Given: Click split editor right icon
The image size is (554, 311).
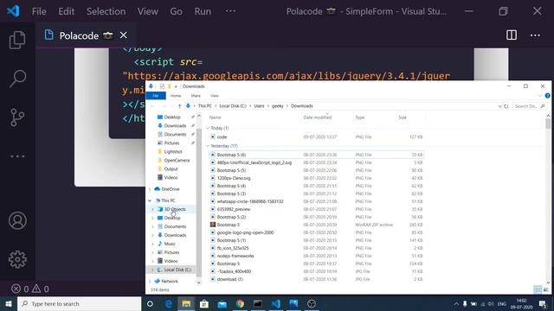Looking at the screenshot, I should 512,35.
